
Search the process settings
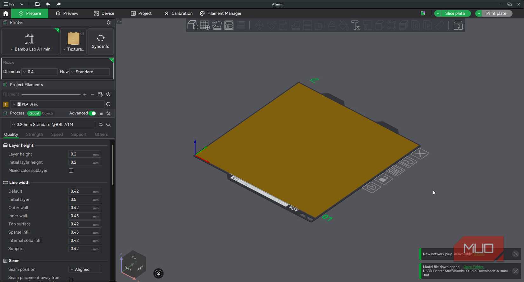click(x=108, y=125)
